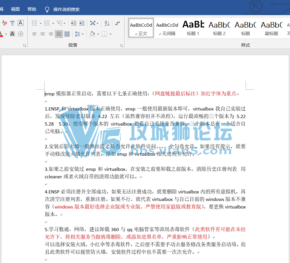
Task: Click the red text 加红字体为重点
Action: pyautogui.click(x=218, y=93)
